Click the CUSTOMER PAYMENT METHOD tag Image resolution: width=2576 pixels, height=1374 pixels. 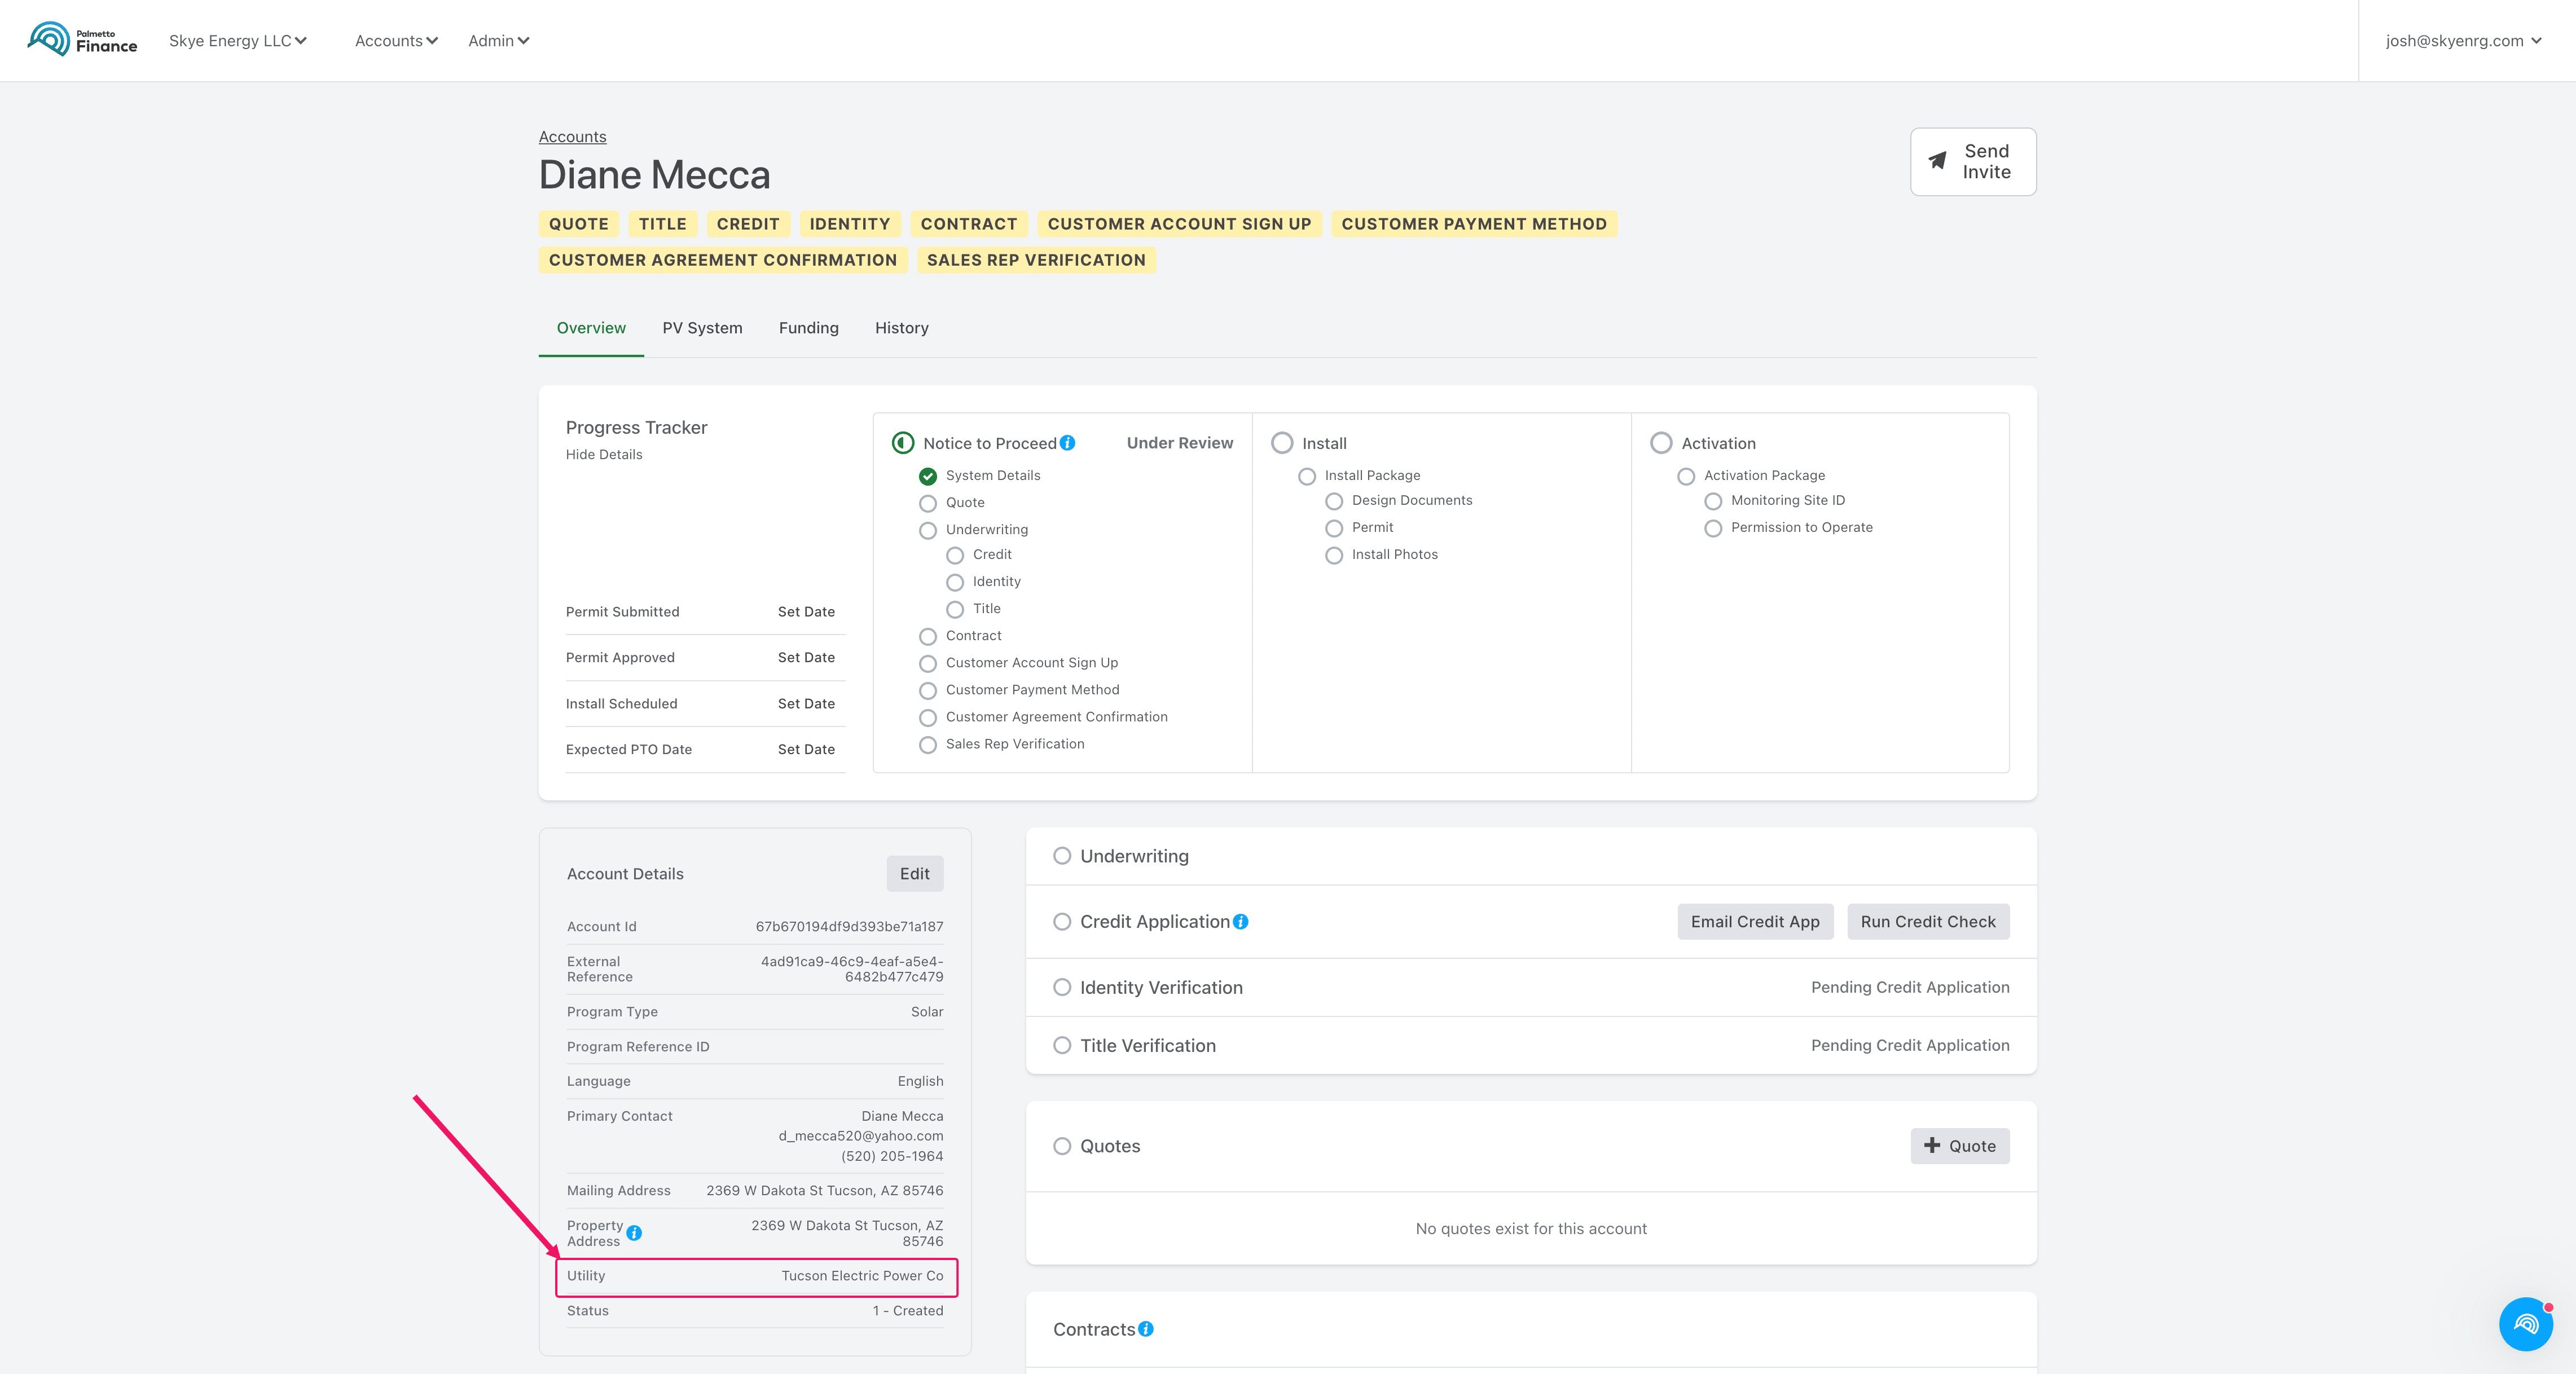[x=1474, y=224]
